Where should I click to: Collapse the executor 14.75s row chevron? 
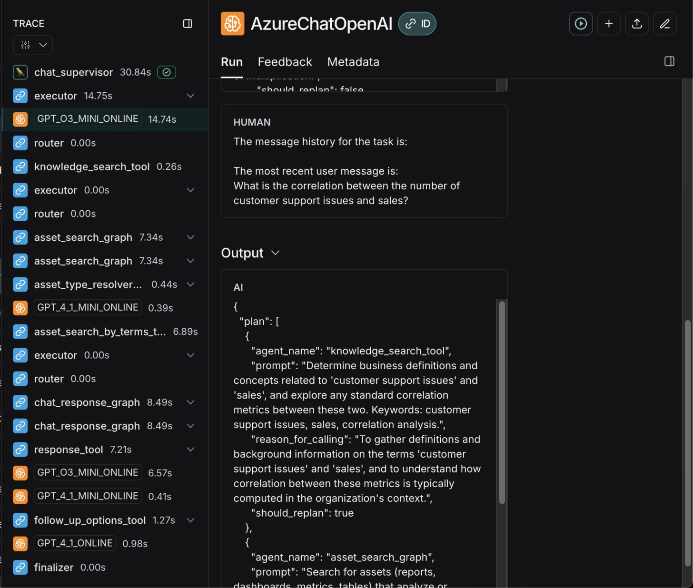[190, 96]
